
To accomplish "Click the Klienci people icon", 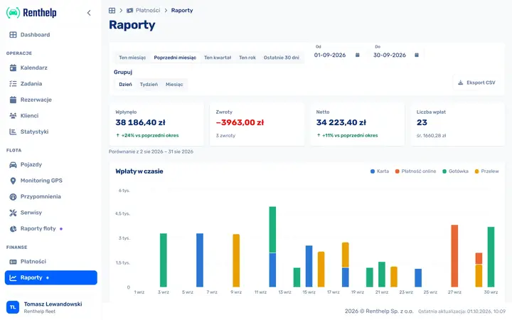I will 13,116.
